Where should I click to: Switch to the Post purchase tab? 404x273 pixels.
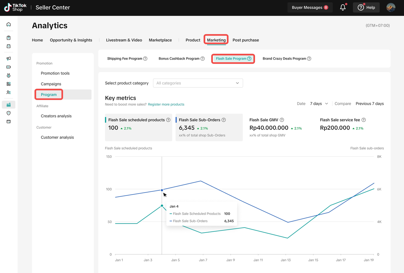(246, 40)
